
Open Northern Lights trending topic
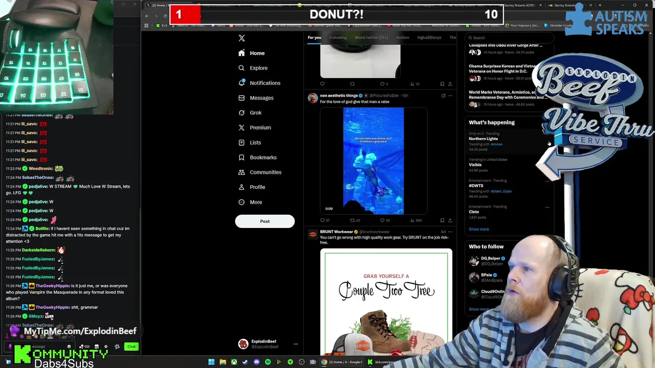click(483, 139)
